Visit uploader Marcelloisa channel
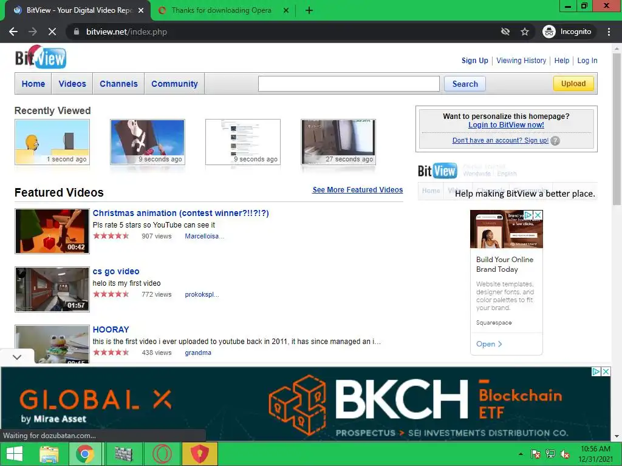The width and height of the screenshot is (622, 466). (204, 236)
